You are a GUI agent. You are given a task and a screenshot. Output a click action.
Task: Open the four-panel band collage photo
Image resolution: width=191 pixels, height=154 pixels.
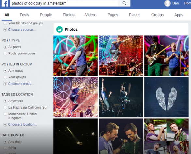[167, 136]
